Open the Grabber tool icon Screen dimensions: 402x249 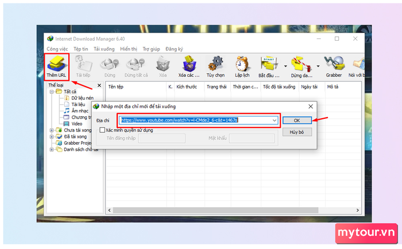[x=334, y=67]
